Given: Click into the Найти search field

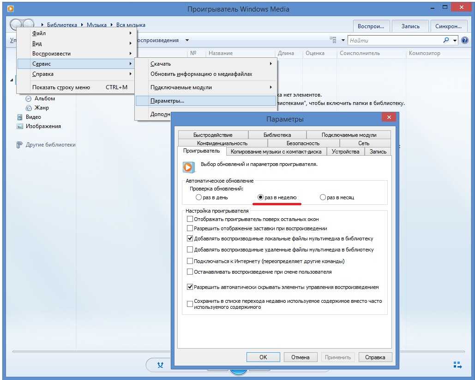Looking at the screenshot, I should 394,40.
